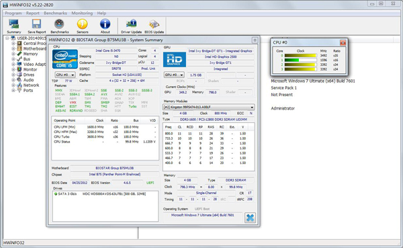Click the Save Report floppy icon
Viewport: 403px width, 248px height.
tap(36, 24)
